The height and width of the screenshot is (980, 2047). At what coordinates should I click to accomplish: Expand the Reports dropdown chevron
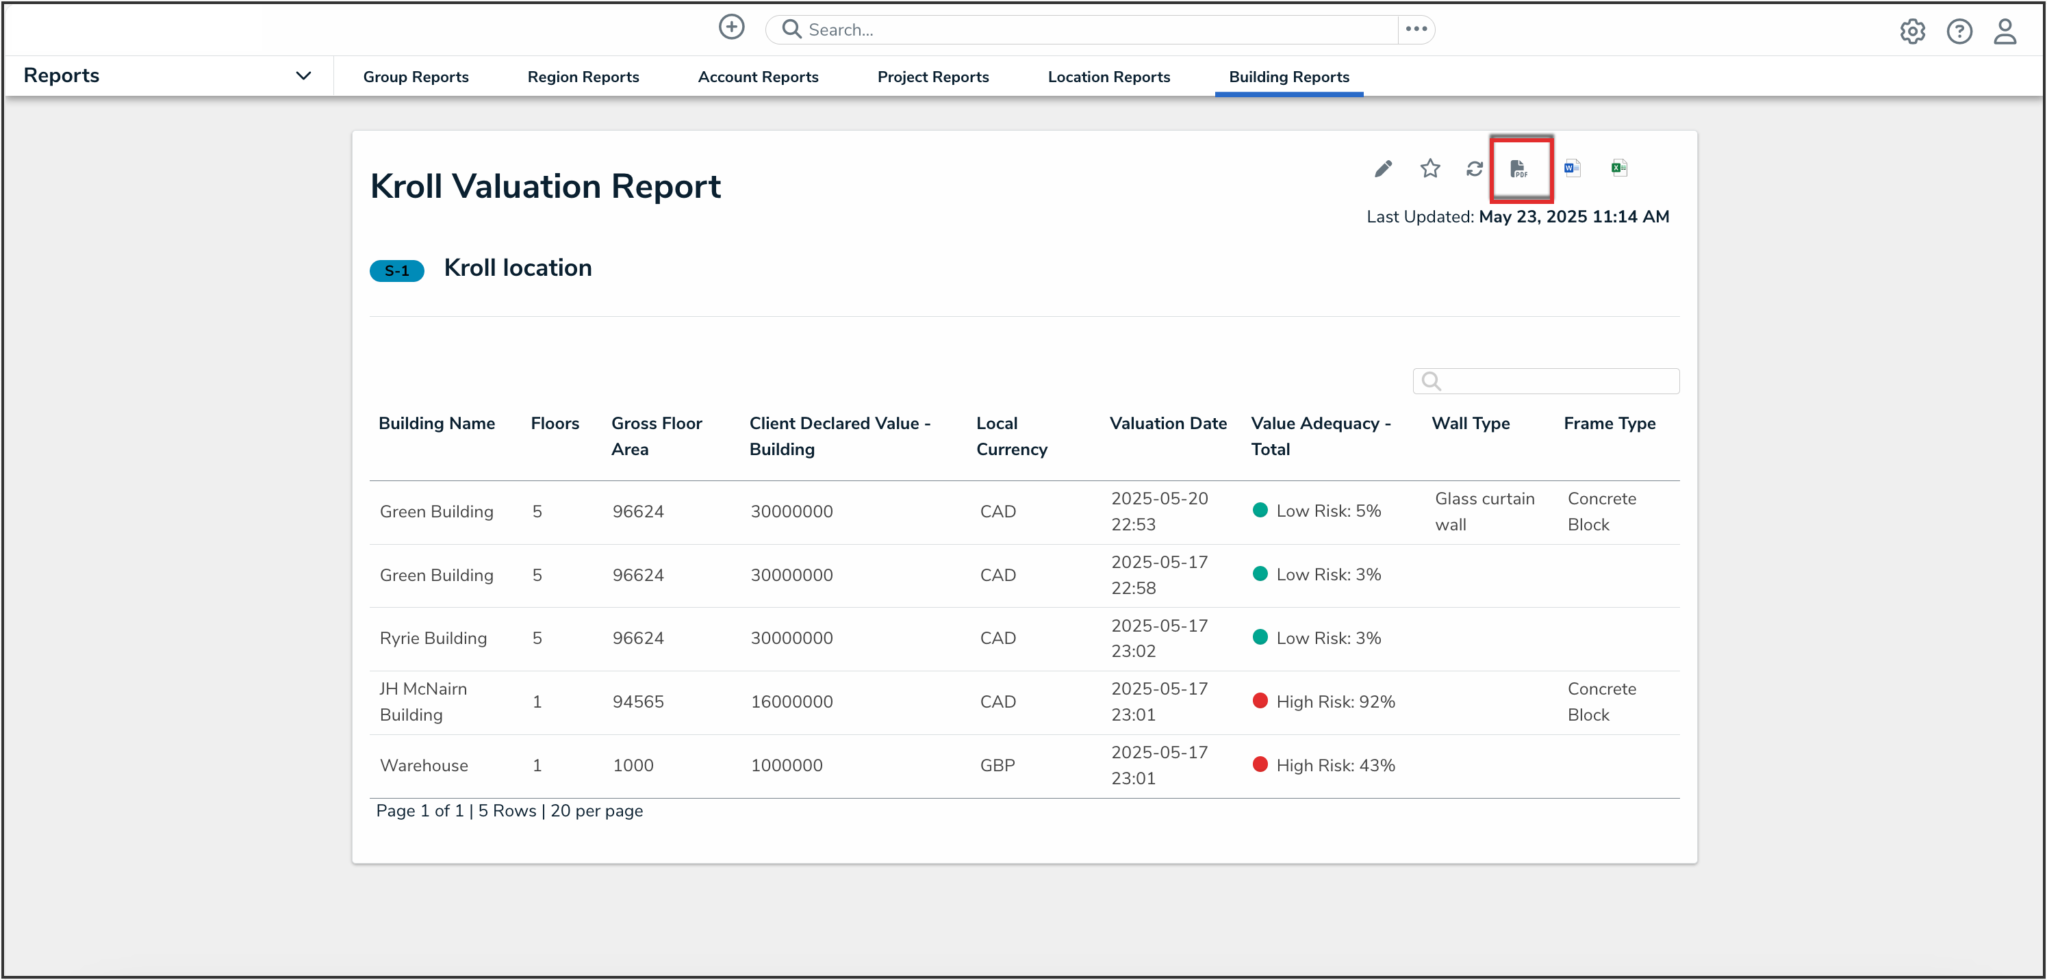303,76
